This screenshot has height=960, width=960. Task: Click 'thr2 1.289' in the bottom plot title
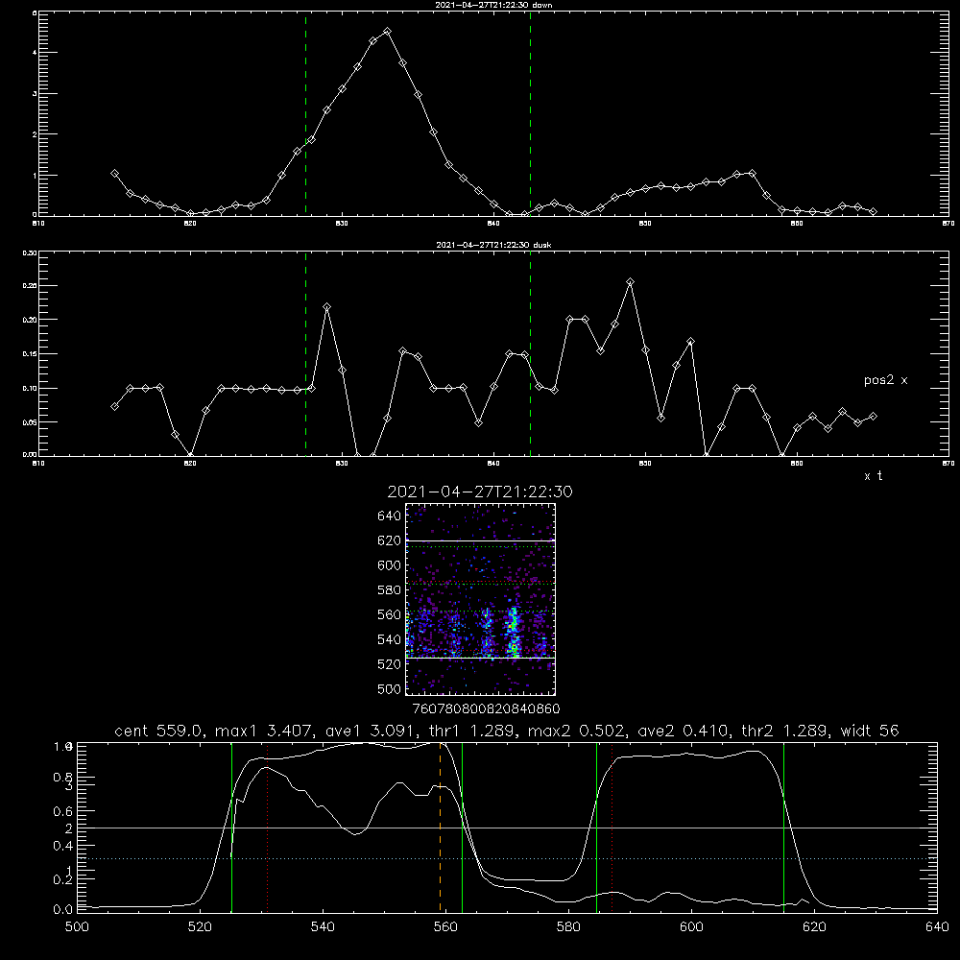[x=785, y=731]
